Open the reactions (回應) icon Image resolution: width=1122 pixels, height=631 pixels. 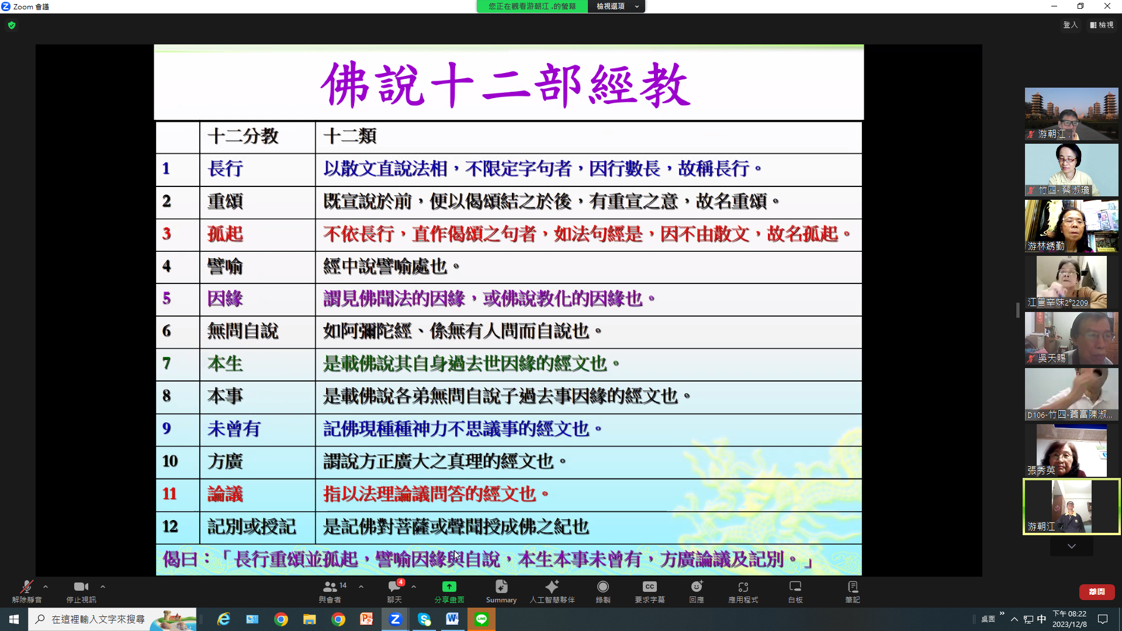tap(696, 587)
